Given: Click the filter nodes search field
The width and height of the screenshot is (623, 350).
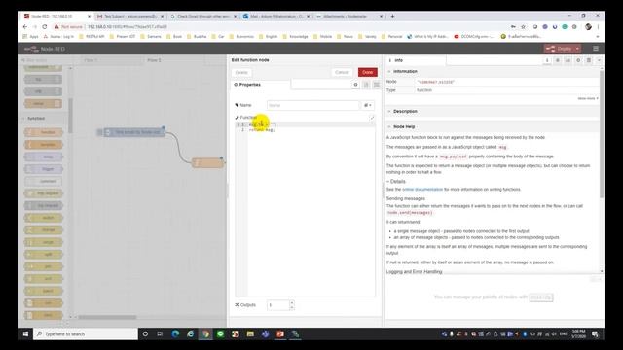Looking at the screenshot, I should pos(45,60).
